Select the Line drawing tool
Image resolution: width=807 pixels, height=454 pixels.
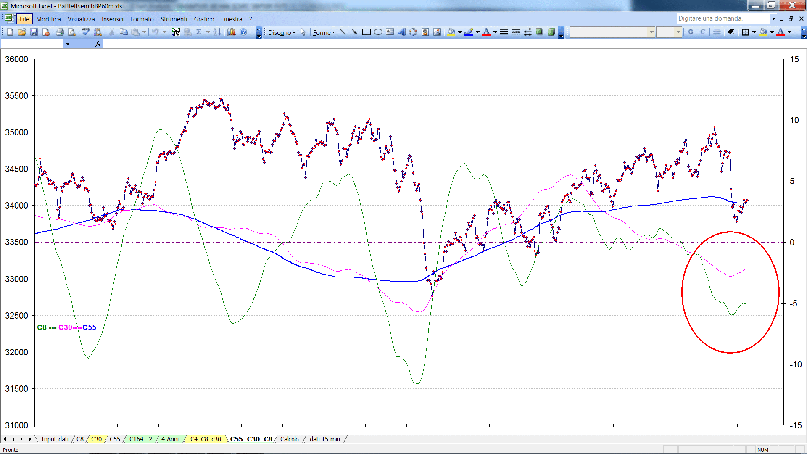tap(343, 32)
